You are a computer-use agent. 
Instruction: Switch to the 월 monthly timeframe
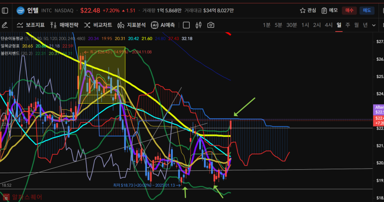click(x=357, y=25)
